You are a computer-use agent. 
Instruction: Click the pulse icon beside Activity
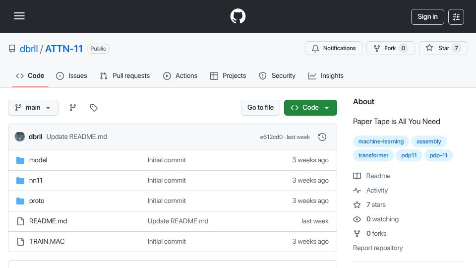tap(357, 191)
